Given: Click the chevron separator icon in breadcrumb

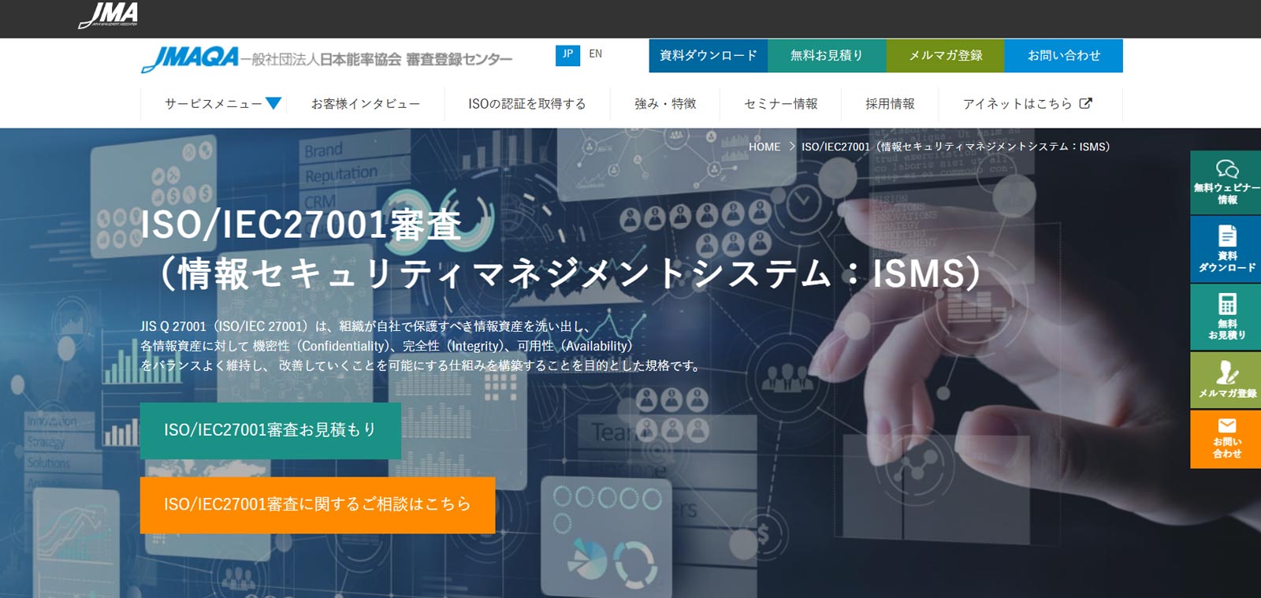Looking at the screenshot, I should coord(791,147).
